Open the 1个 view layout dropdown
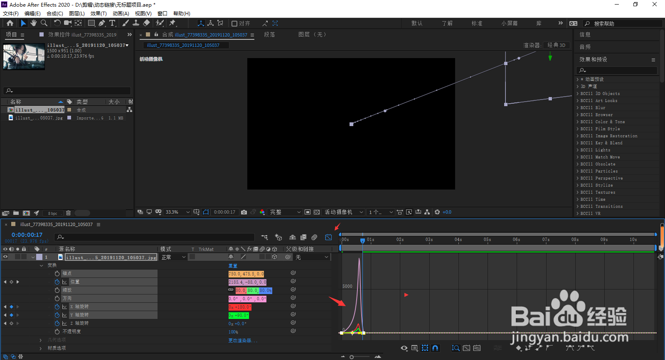665x360 pixels. coord(381,212)
